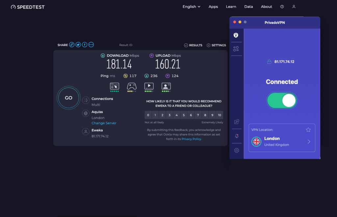
Task: Click the download arrow icon beside DOWNLOAD
Action: tap(103, 55)
